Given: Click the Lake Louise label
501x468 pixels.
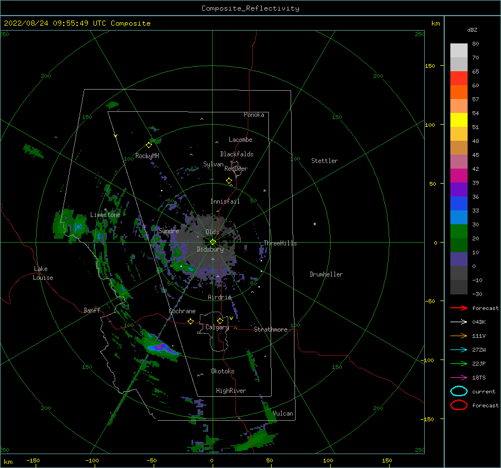Looking at the screenshot, I should point(43,273).
